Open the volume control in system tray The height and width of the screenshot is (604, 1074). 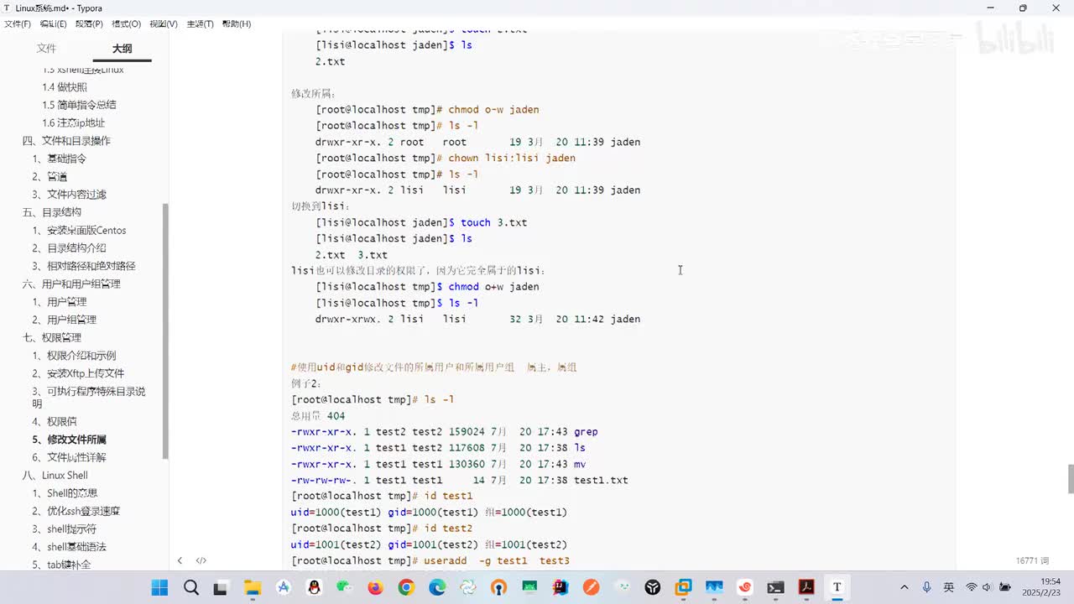[987, 587]
